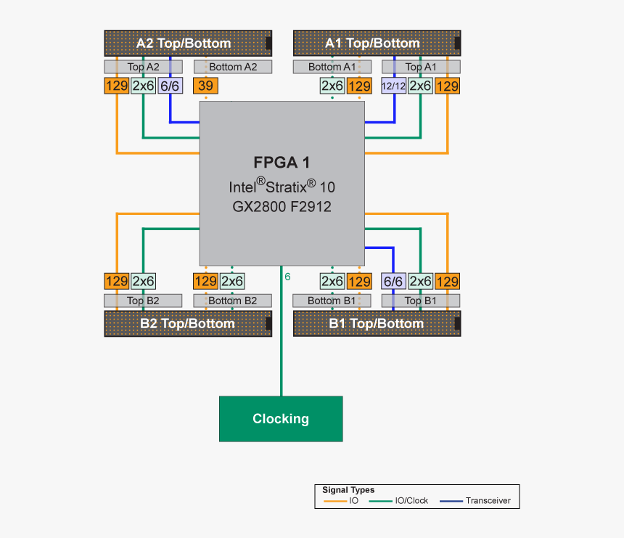Click the 2x6 box above Top B2
This screenshot has height=538, width=624.
(143, 281)
